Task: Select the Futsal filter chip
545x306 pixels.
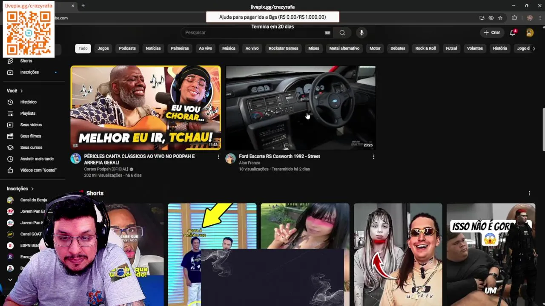Action: click(451, 48)
